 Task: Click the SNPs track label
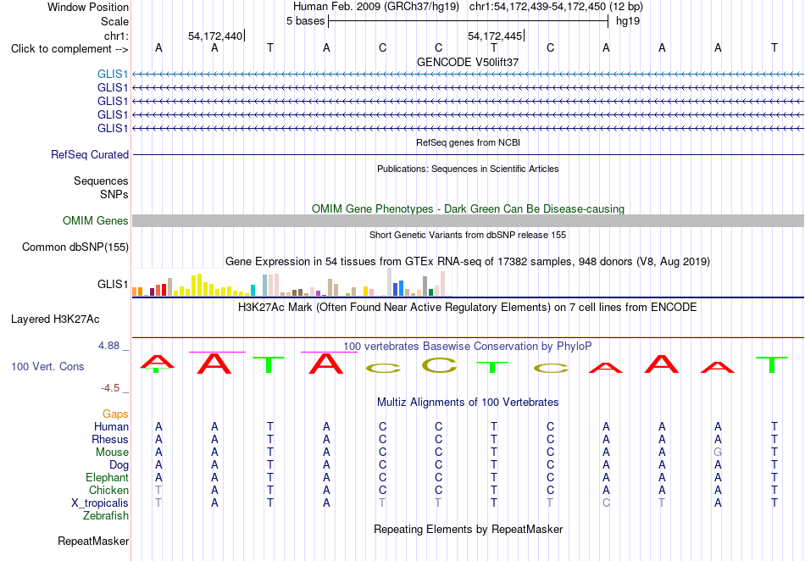click(x=114, y=195)
